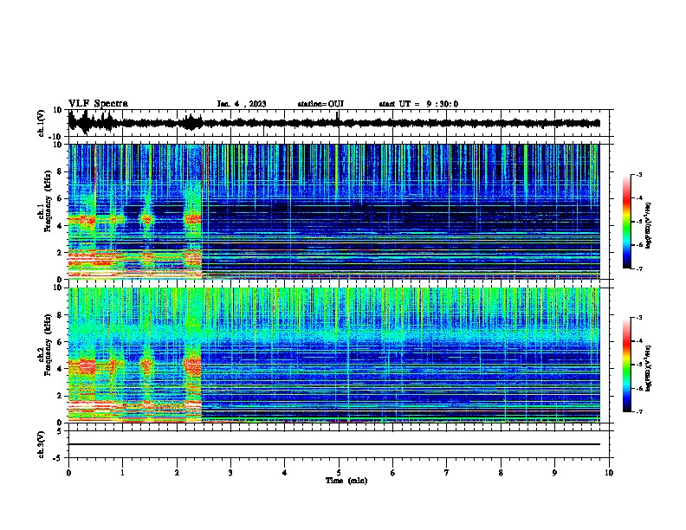Click the "Time (min)" axis label
Image resolution: width=686 pixels, height=530 pixels.
click(346, 481)
